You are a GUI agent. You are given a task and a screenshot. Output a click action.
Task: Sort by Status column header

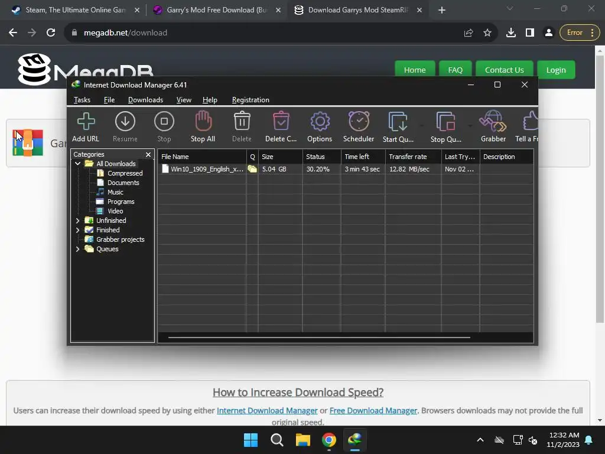(x=321, y=157)
